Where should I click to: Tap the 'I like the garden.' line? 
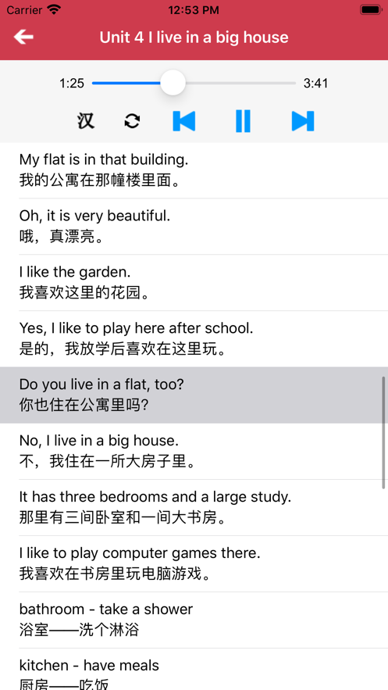[x=194, y=283]
